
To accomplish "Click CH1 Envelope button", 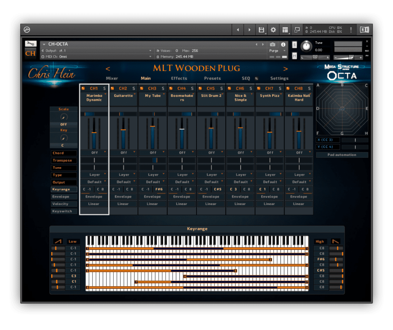I will pyautogui.click(x=94, y=197).
